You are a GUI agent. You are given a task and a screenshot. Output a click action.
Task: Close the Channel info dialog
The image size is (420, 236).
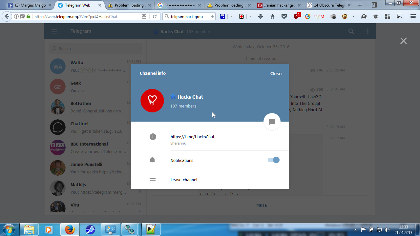coord(276,73)
